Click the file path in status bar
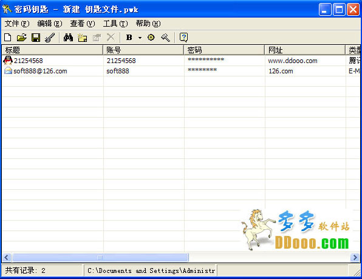The width and height of the screenshot is (362, 279). click(x=151, y=271)
